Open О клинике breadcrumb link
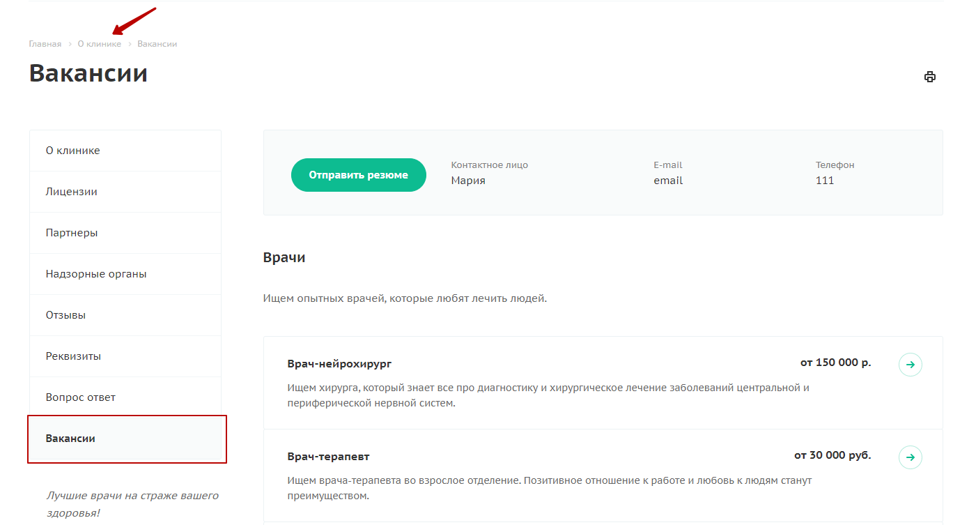Viewport: 953px width, 525px height. coord(100,44)
